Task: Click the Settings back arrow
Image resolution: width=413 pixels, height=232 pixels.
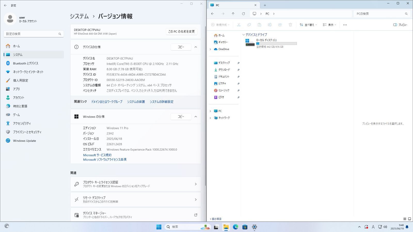Action: (x=5, y=5)
